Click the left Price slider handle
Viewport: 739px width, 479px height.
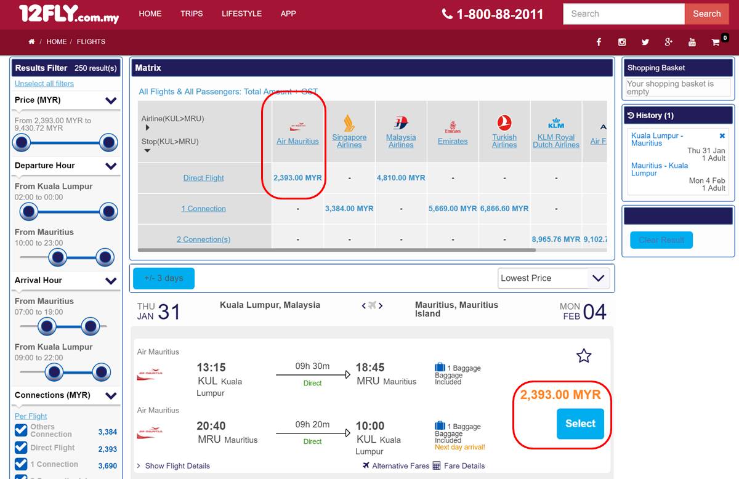click(22, 143)
